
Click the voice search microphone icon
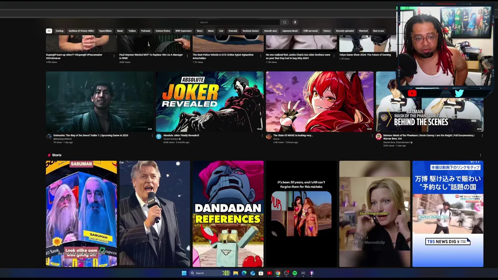coord(295,22)
